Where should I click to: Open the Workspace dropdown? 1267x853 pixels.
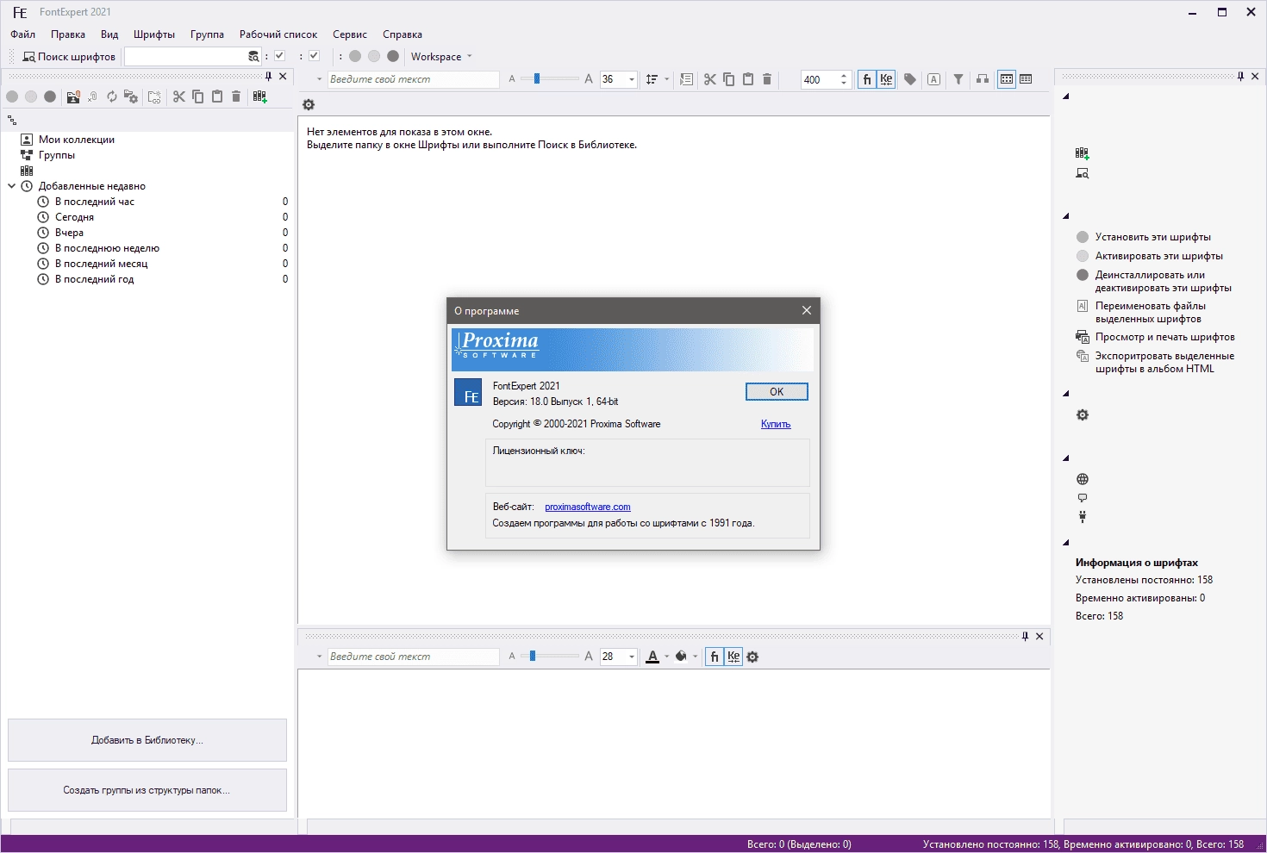(441, 57)
